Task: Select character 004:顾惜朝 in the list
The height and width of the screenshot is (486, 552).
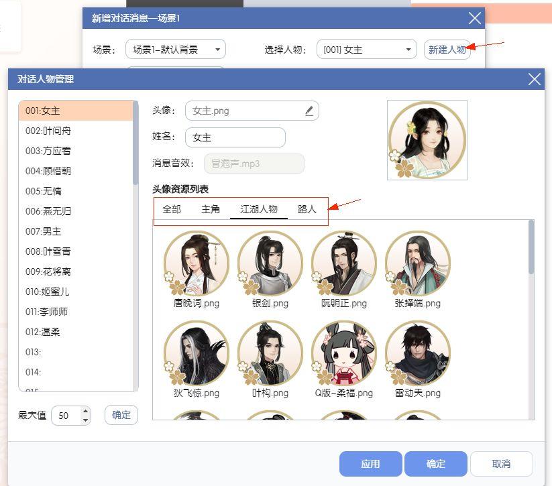Action: click(76, 171)
